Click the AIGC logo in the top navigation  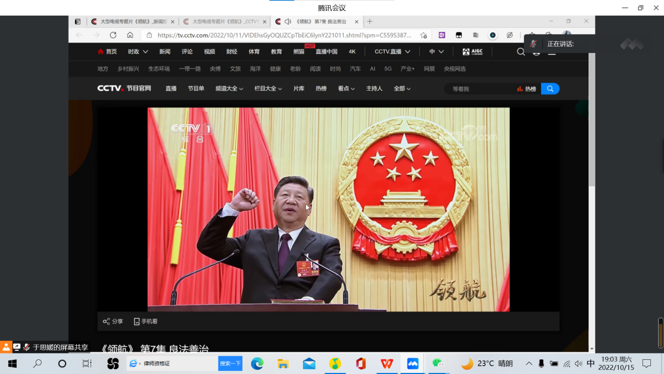[x=472, y=51]
